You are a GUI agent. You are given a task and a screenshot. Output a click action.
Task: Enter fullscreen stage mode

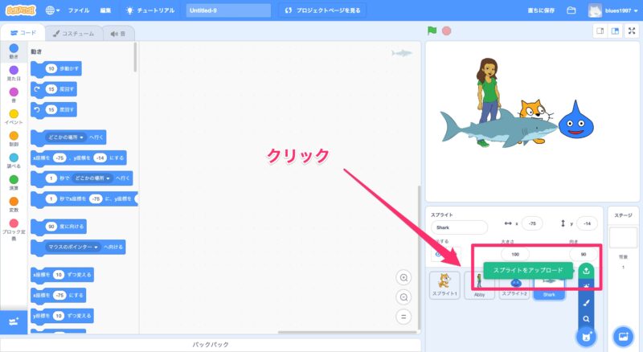(x=631, y=31)
